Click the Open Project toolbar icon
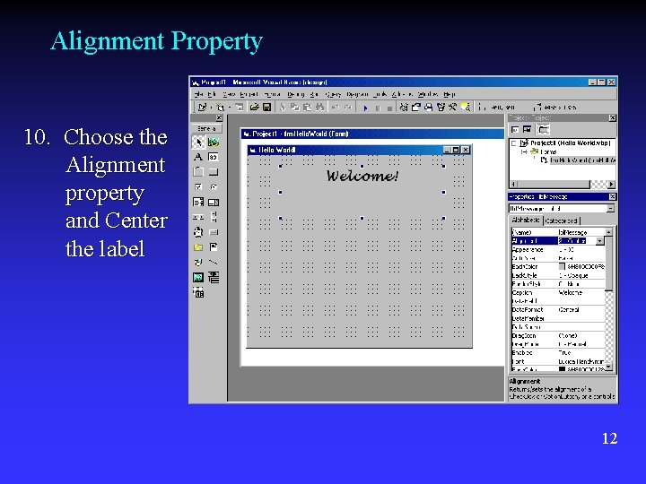The width and height of the screenshot is (646, 484). 254,107
